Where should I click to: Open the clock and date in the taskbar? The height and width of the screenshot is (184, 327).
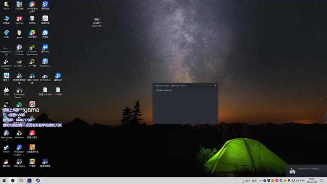[x=311, y=181]
